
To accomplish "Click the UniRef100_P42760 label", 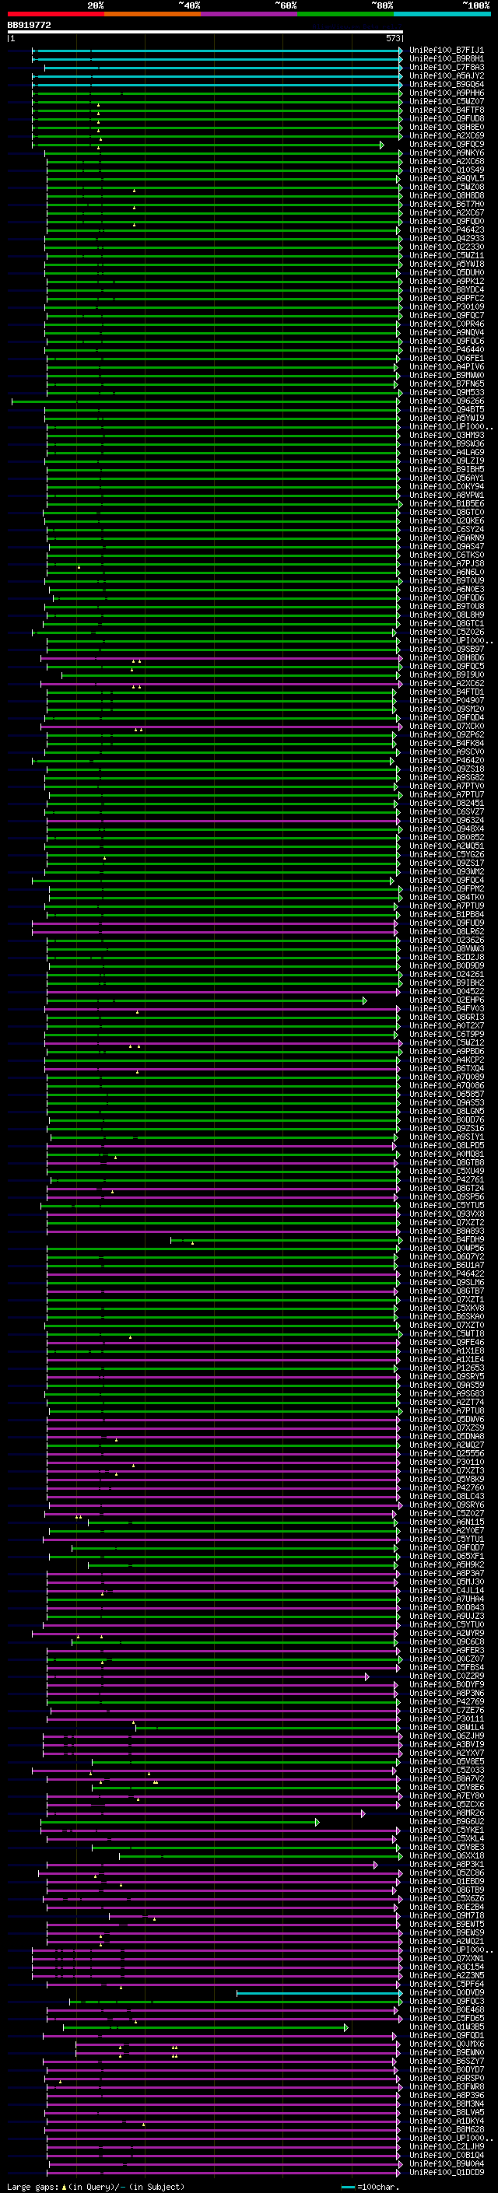I will point(447,1487).
